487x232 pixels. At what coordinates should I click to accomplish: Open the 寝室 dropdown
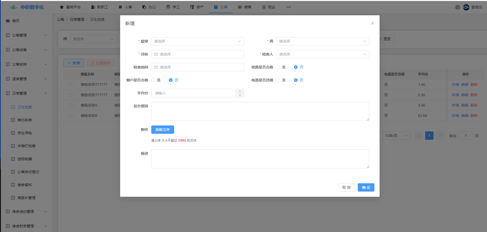pos(197,41)
